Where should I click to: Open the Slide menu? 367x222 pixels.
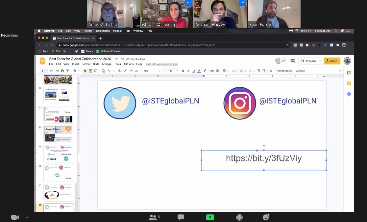[x=96, y=64]
